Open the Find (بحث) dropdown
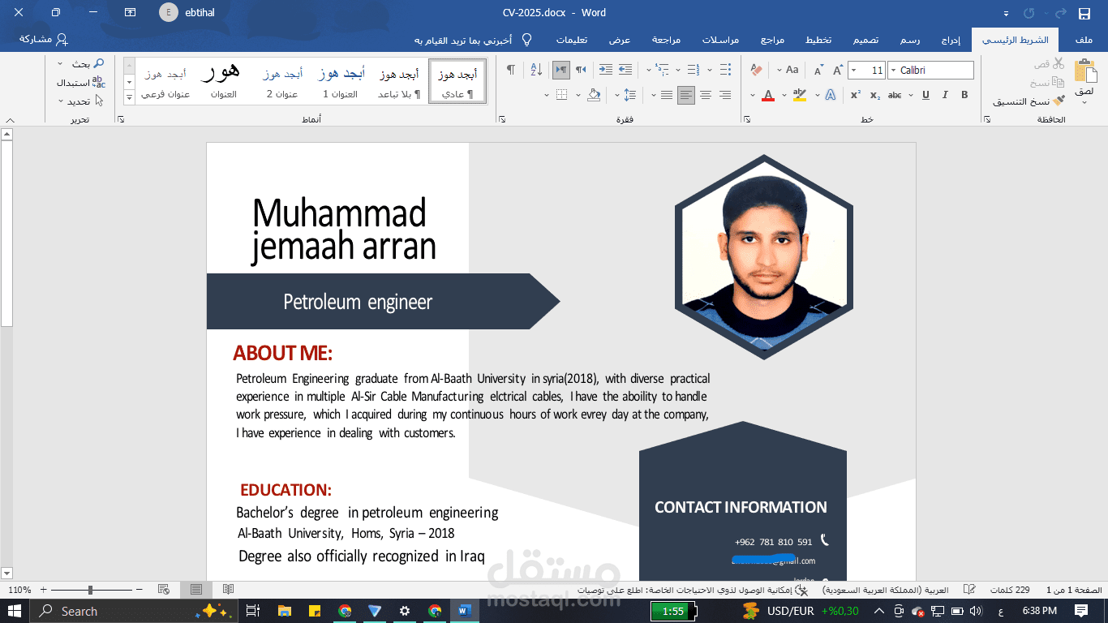Viewport: 1108px width, 623px height. [60, 63]
